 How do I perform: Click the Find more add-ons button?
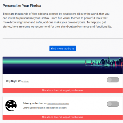63,49
